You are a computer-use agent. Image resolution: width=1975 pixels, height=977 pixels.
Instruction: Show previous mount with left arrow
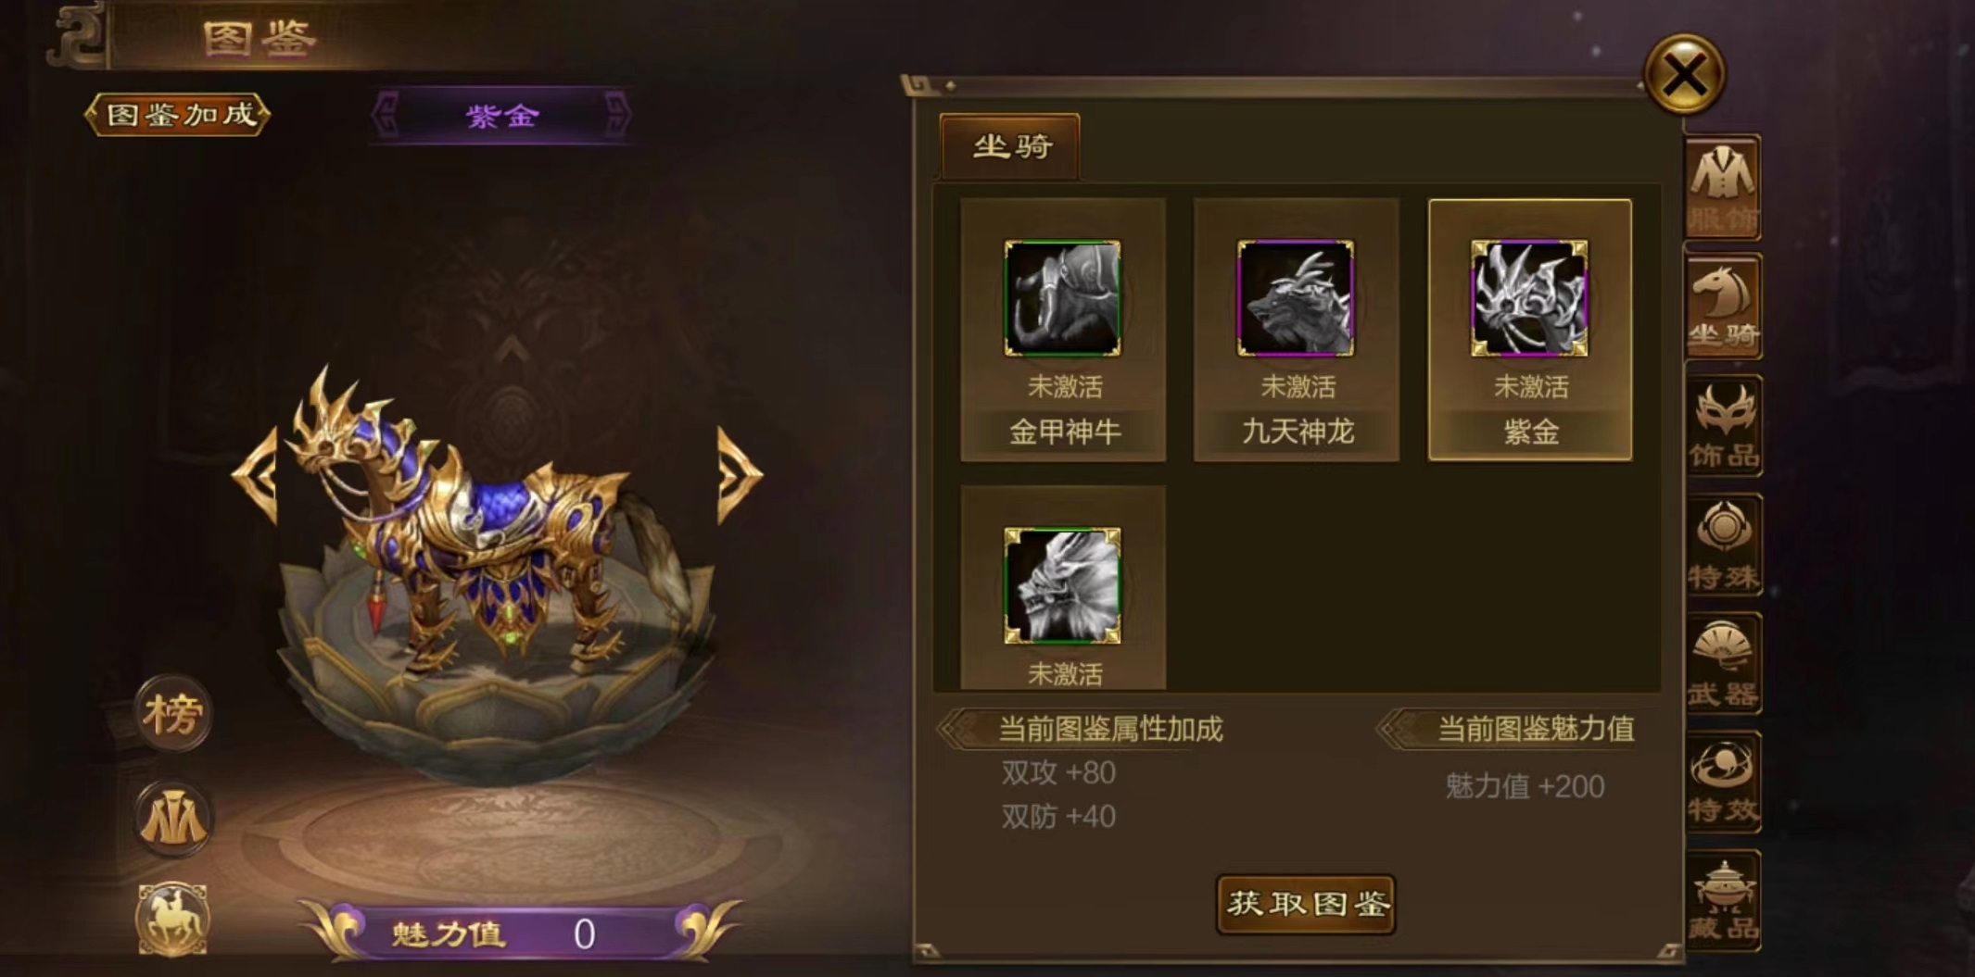pyautogui.click(x=257, y=474)
